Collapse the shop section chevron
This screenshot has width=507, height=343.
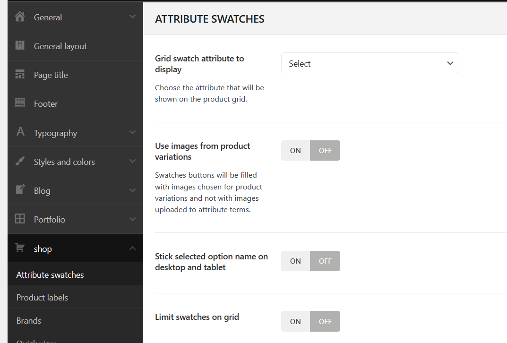132,249
